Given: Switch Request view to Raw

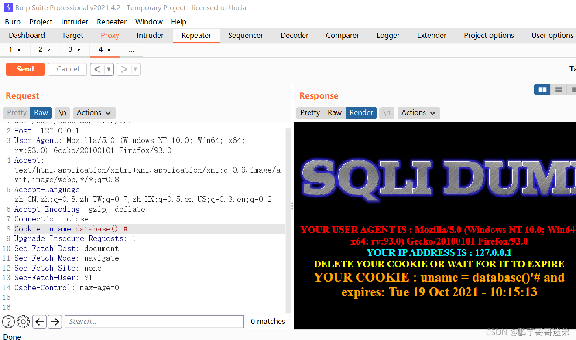Looking at the screenshot, I should (x=41, y=112).
